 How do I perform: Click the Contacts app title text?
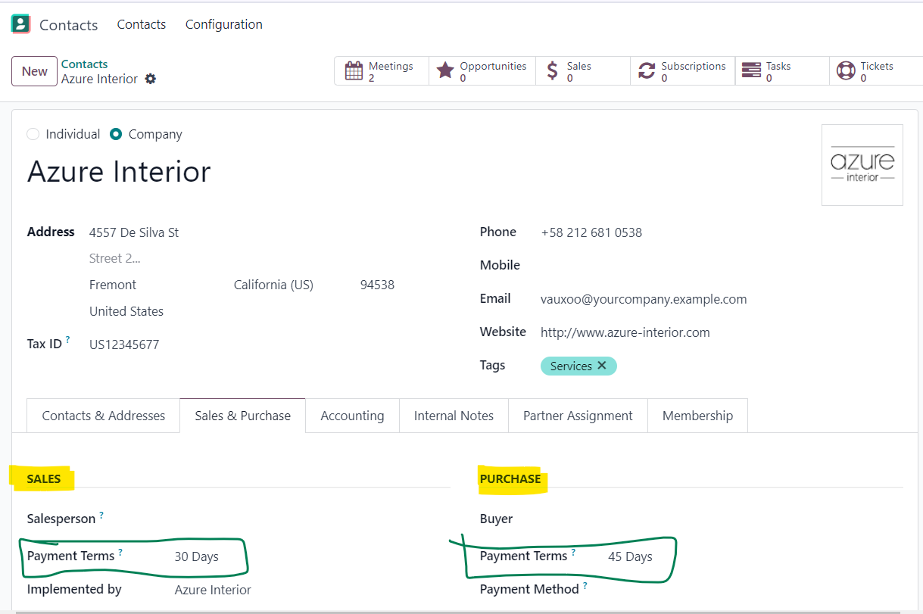coord(69,25)
